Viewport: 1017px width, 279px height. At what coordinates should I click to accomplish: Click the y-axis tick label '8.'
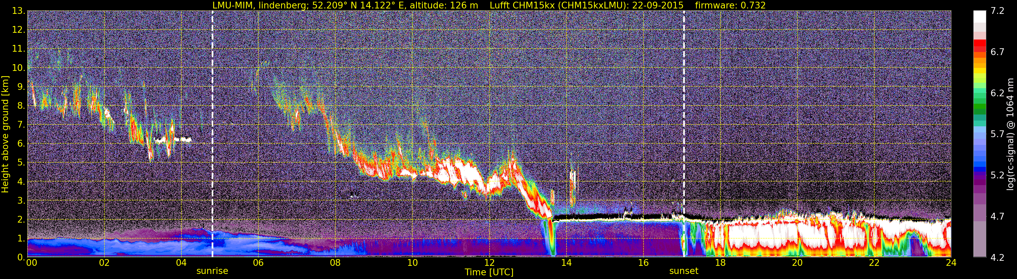pos(21,106)
